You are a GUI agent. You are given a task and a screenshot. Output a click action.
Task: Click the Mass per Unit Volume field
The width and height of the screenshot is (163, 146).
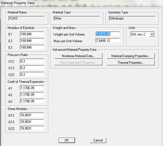point(108,41)
